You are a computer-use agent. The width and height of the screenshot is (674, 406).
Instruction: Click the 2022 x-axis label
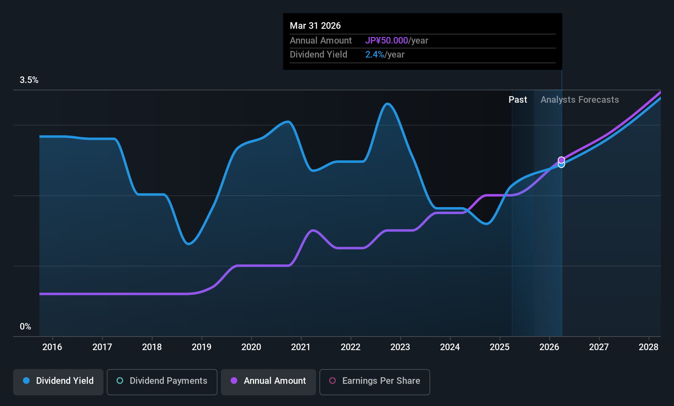point(351,347)
